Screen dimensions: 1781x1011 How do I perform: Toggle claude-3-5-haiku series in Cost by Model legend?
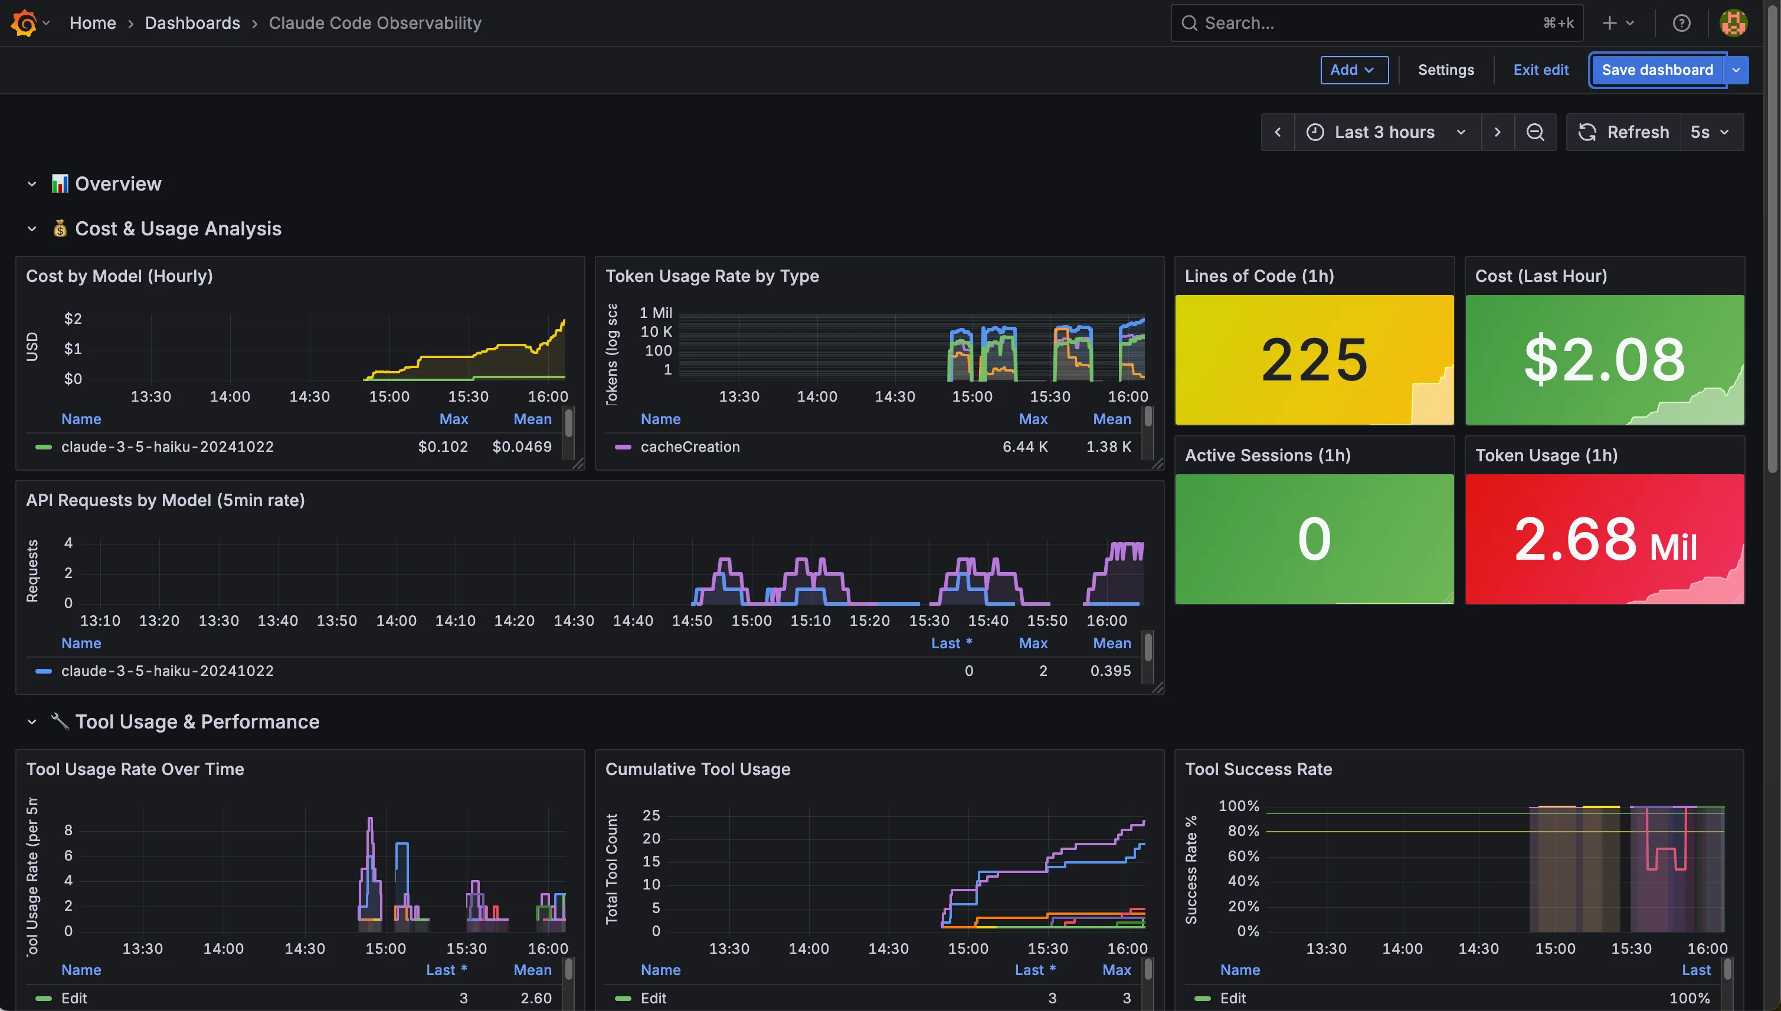pyautogui.click(x=168, y=447)
